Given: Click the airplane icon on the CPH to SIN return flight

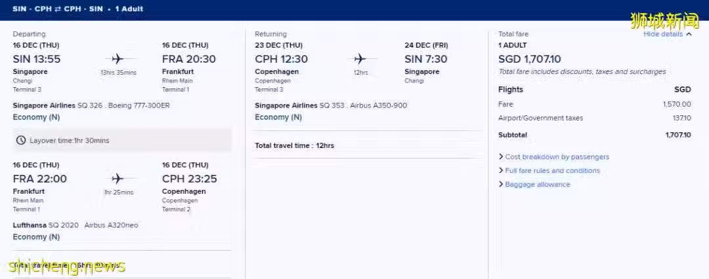Looking at the screenshot, I should (360, 59).
